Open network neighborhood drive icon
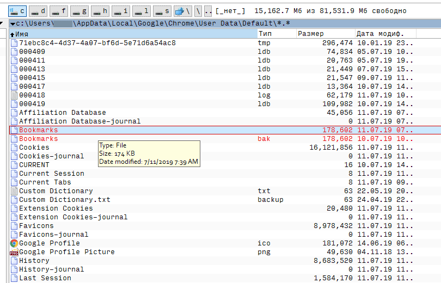 (183, 11)
